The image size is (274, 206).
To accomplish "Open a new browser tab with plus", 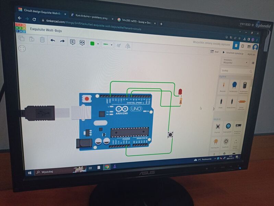I will tap(161, 24).
